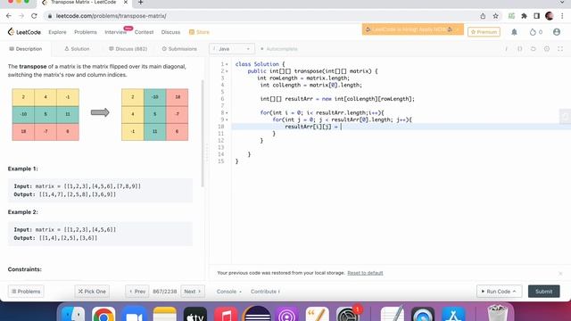571x321 pixels.
Task: Switch to the Submissions tab
Action: point(179,49)
